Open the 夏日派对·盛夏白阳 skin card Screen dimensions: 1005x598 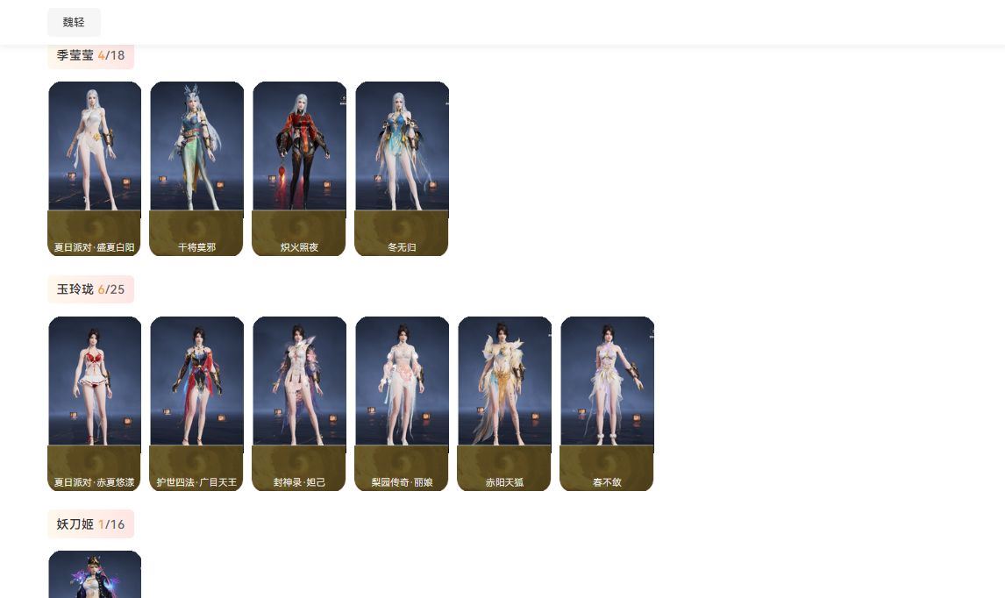click(94, 168)
